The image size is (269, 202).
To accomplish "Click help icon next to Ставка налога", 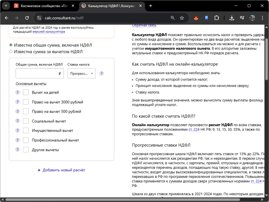I will 102,73.
